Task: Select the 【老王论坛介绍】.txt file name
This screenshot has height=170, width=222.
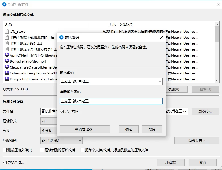Action: 26,43
